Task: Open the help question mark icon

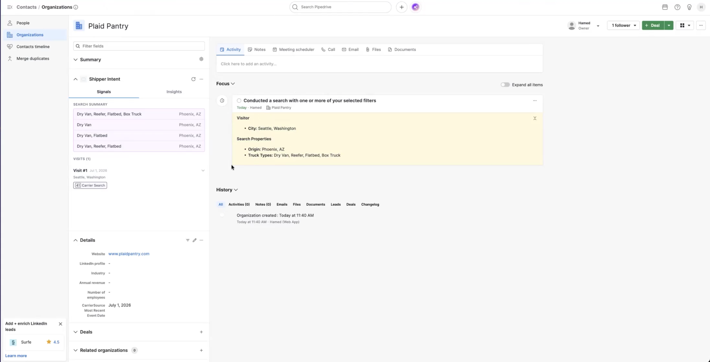Action: coord(677,7)
